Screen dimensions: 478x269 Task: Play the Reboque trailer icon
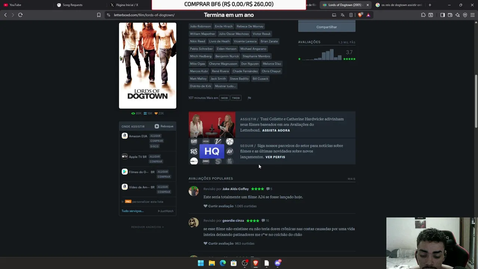pos(157,126)
